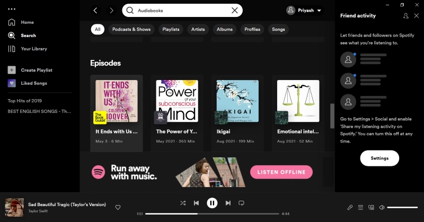Show lyrics with microphone icon
Viewport: 424px width, 222px height.
pos(350,207)
